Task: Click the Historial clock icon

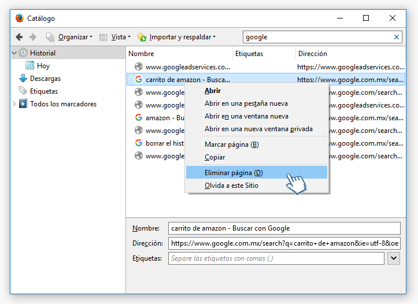Action: pos(23,53)
